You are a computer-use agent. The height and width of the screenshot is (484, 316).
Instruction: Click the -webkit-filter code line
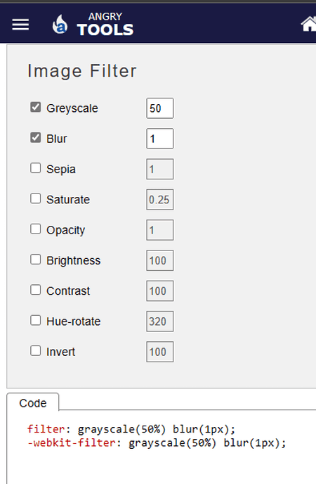[x=157, y=443]
